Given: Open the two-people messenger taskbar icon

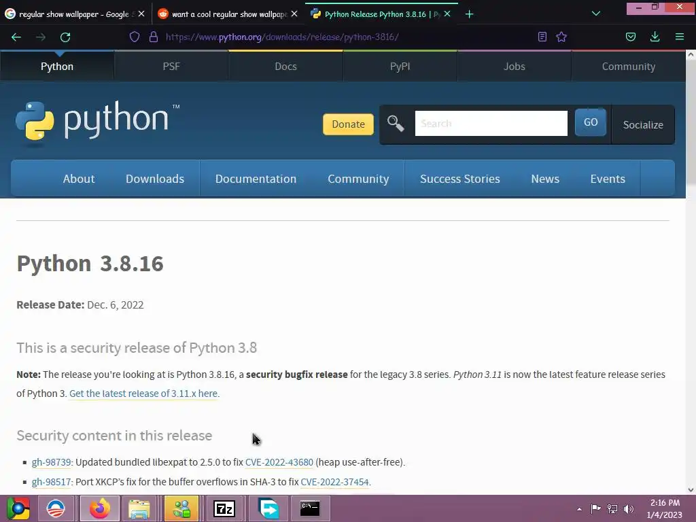Looking at the screenshot, I should pos(181,508).
